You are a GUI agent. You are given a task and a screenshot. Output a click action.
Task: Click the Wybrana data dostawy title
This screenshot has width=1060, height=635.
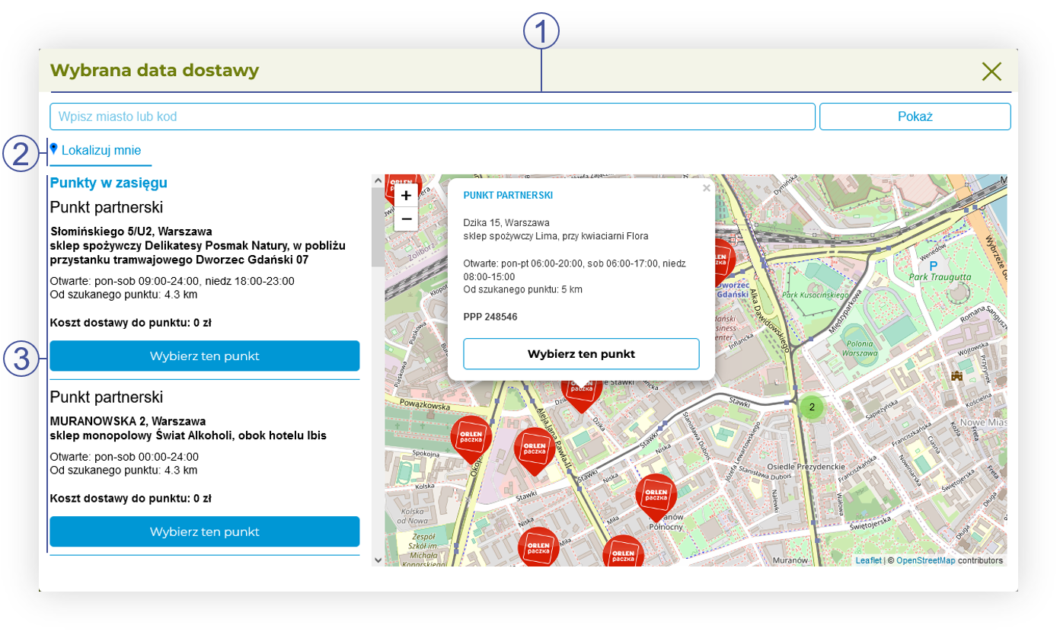point(155,71)
